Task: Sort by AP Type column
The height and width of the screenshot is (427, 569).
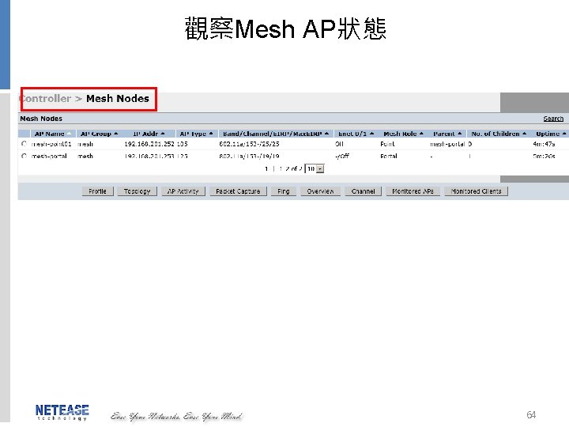Action: [x=196, y=134]
